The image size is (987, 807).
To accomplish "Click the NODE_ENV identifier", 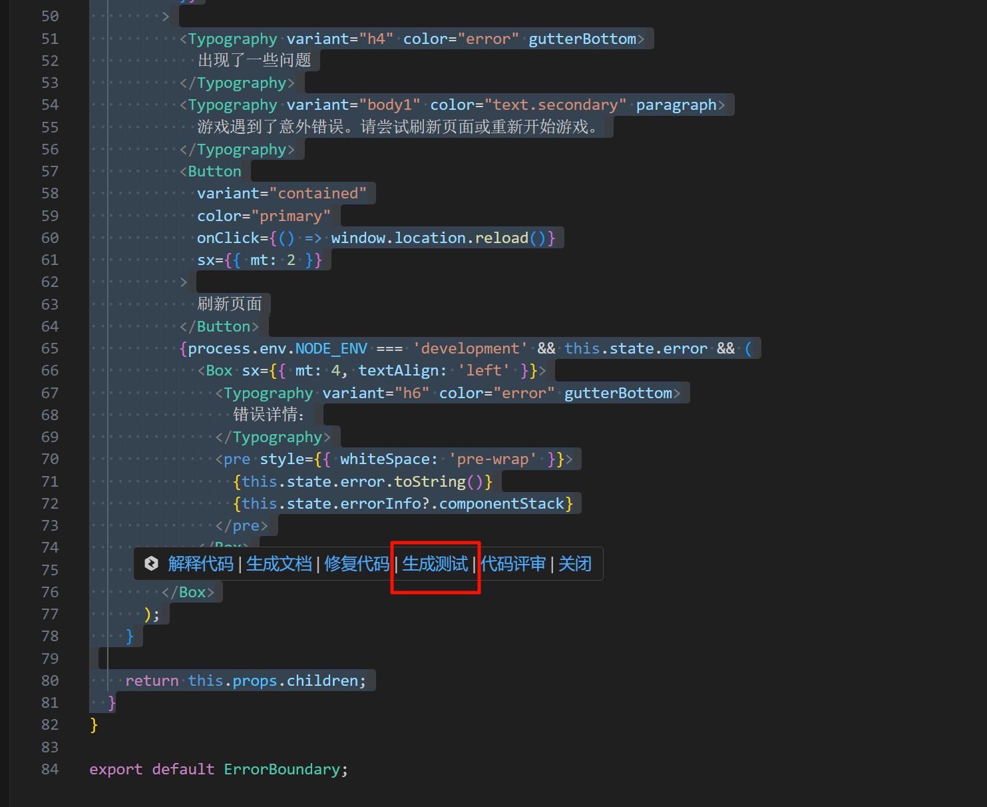I will coord(331,348).
